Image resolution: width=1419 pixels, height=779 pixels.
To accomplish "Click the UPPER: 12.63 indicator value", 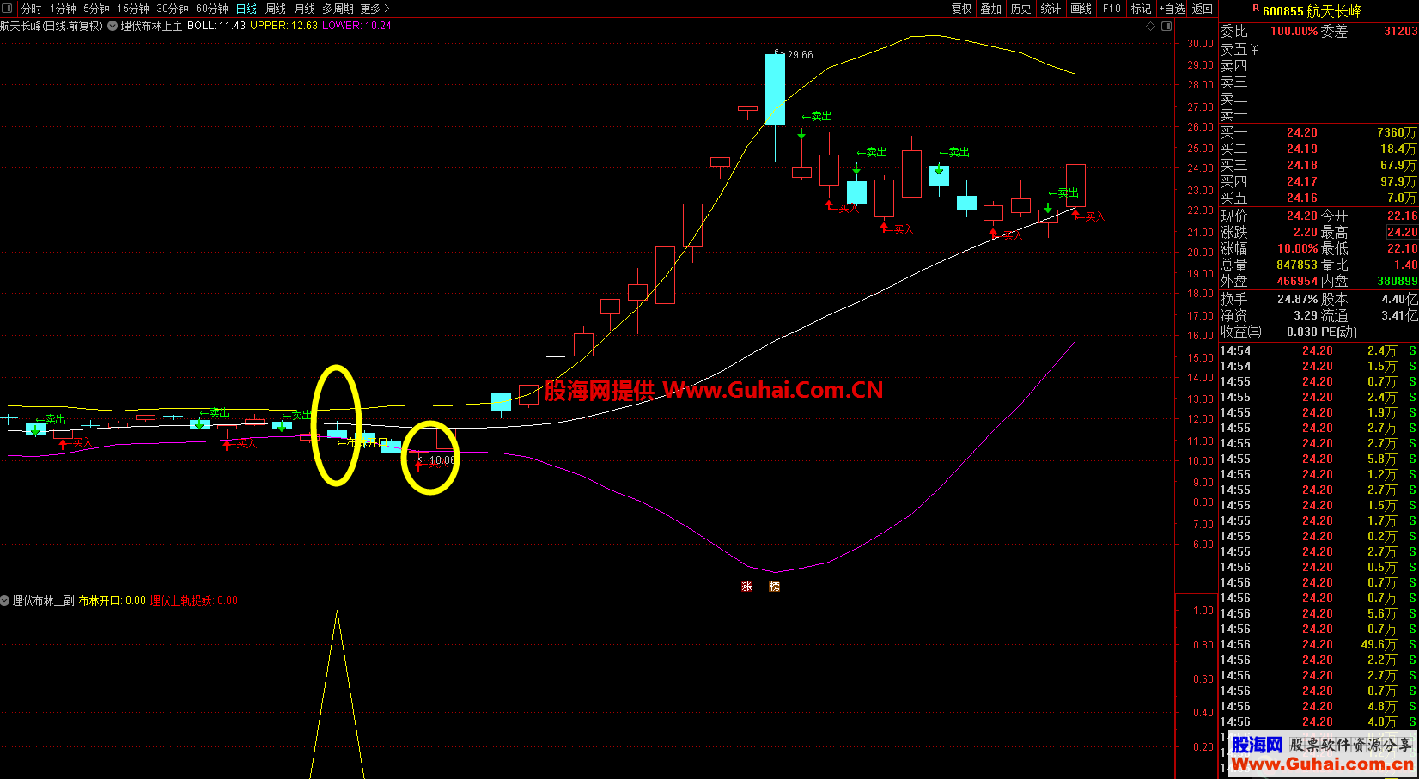I will [283, 26].
